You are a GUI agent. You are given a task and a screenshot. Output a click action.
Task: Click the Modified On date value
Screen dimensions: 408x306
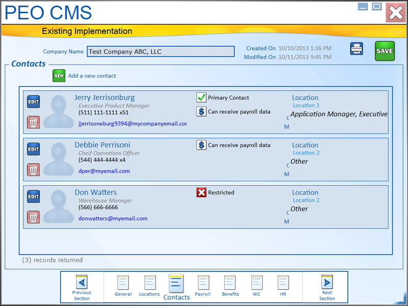click(305, 57)
